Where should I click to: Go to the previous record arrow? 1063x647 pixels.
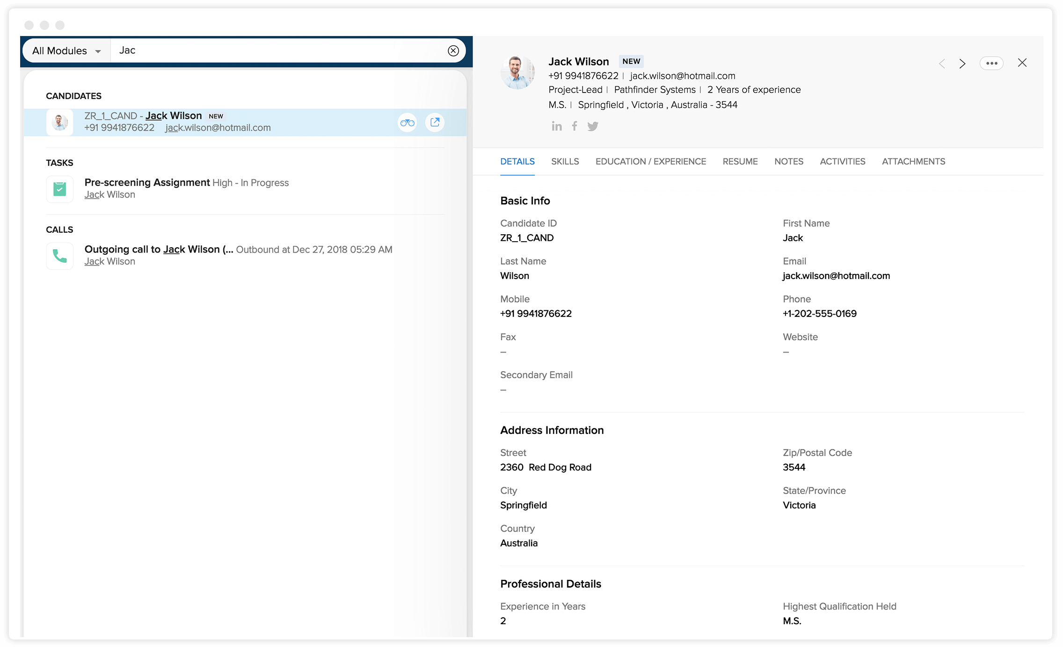942,64
